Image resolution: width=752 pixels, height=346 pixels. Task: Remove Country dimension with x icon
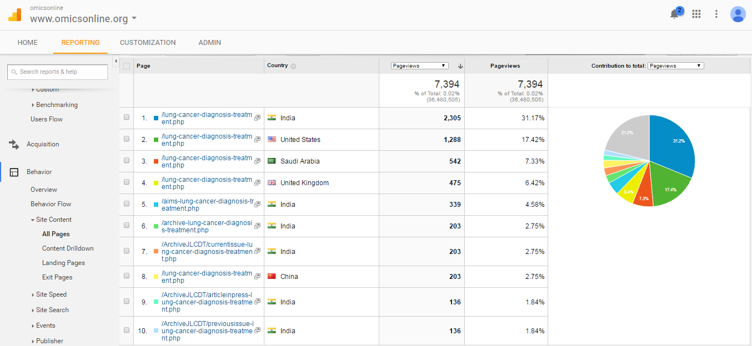293,66
